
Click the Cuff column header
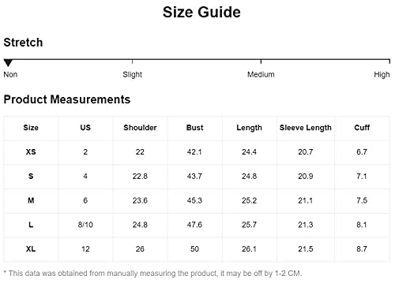point(362,128)
